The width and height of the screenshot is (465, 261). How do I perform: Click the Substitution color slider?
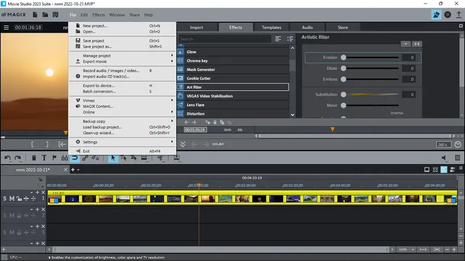tap(371, 95)
